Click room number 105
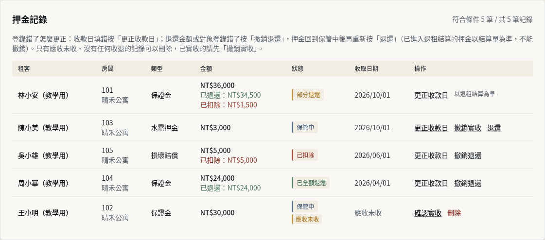545x240 pixels. click(x=107, y=151)
